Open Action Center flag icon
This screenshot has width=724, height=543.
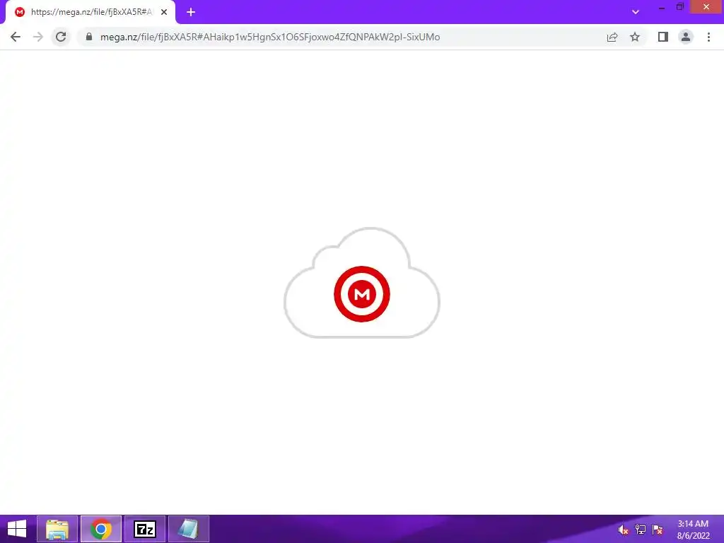pos(658,530)
